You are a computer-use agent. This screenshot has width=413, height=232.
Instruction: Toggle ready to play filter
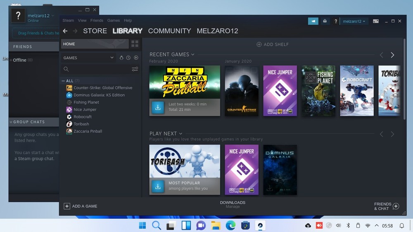[136, 58]
